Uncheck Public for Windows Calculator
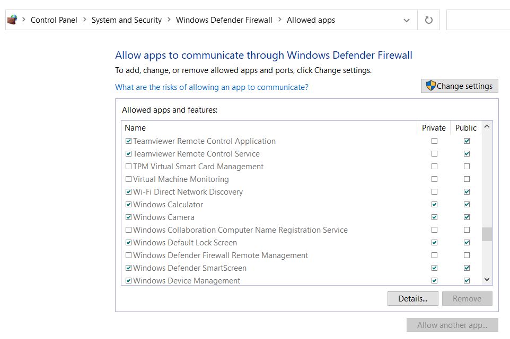This screenshot has height=339, width=510. coord(467,204)
